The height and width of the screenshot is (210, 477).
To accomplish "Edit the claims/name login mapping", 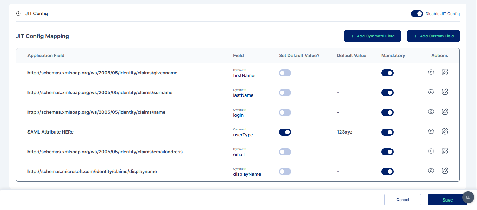I will 445,112.
